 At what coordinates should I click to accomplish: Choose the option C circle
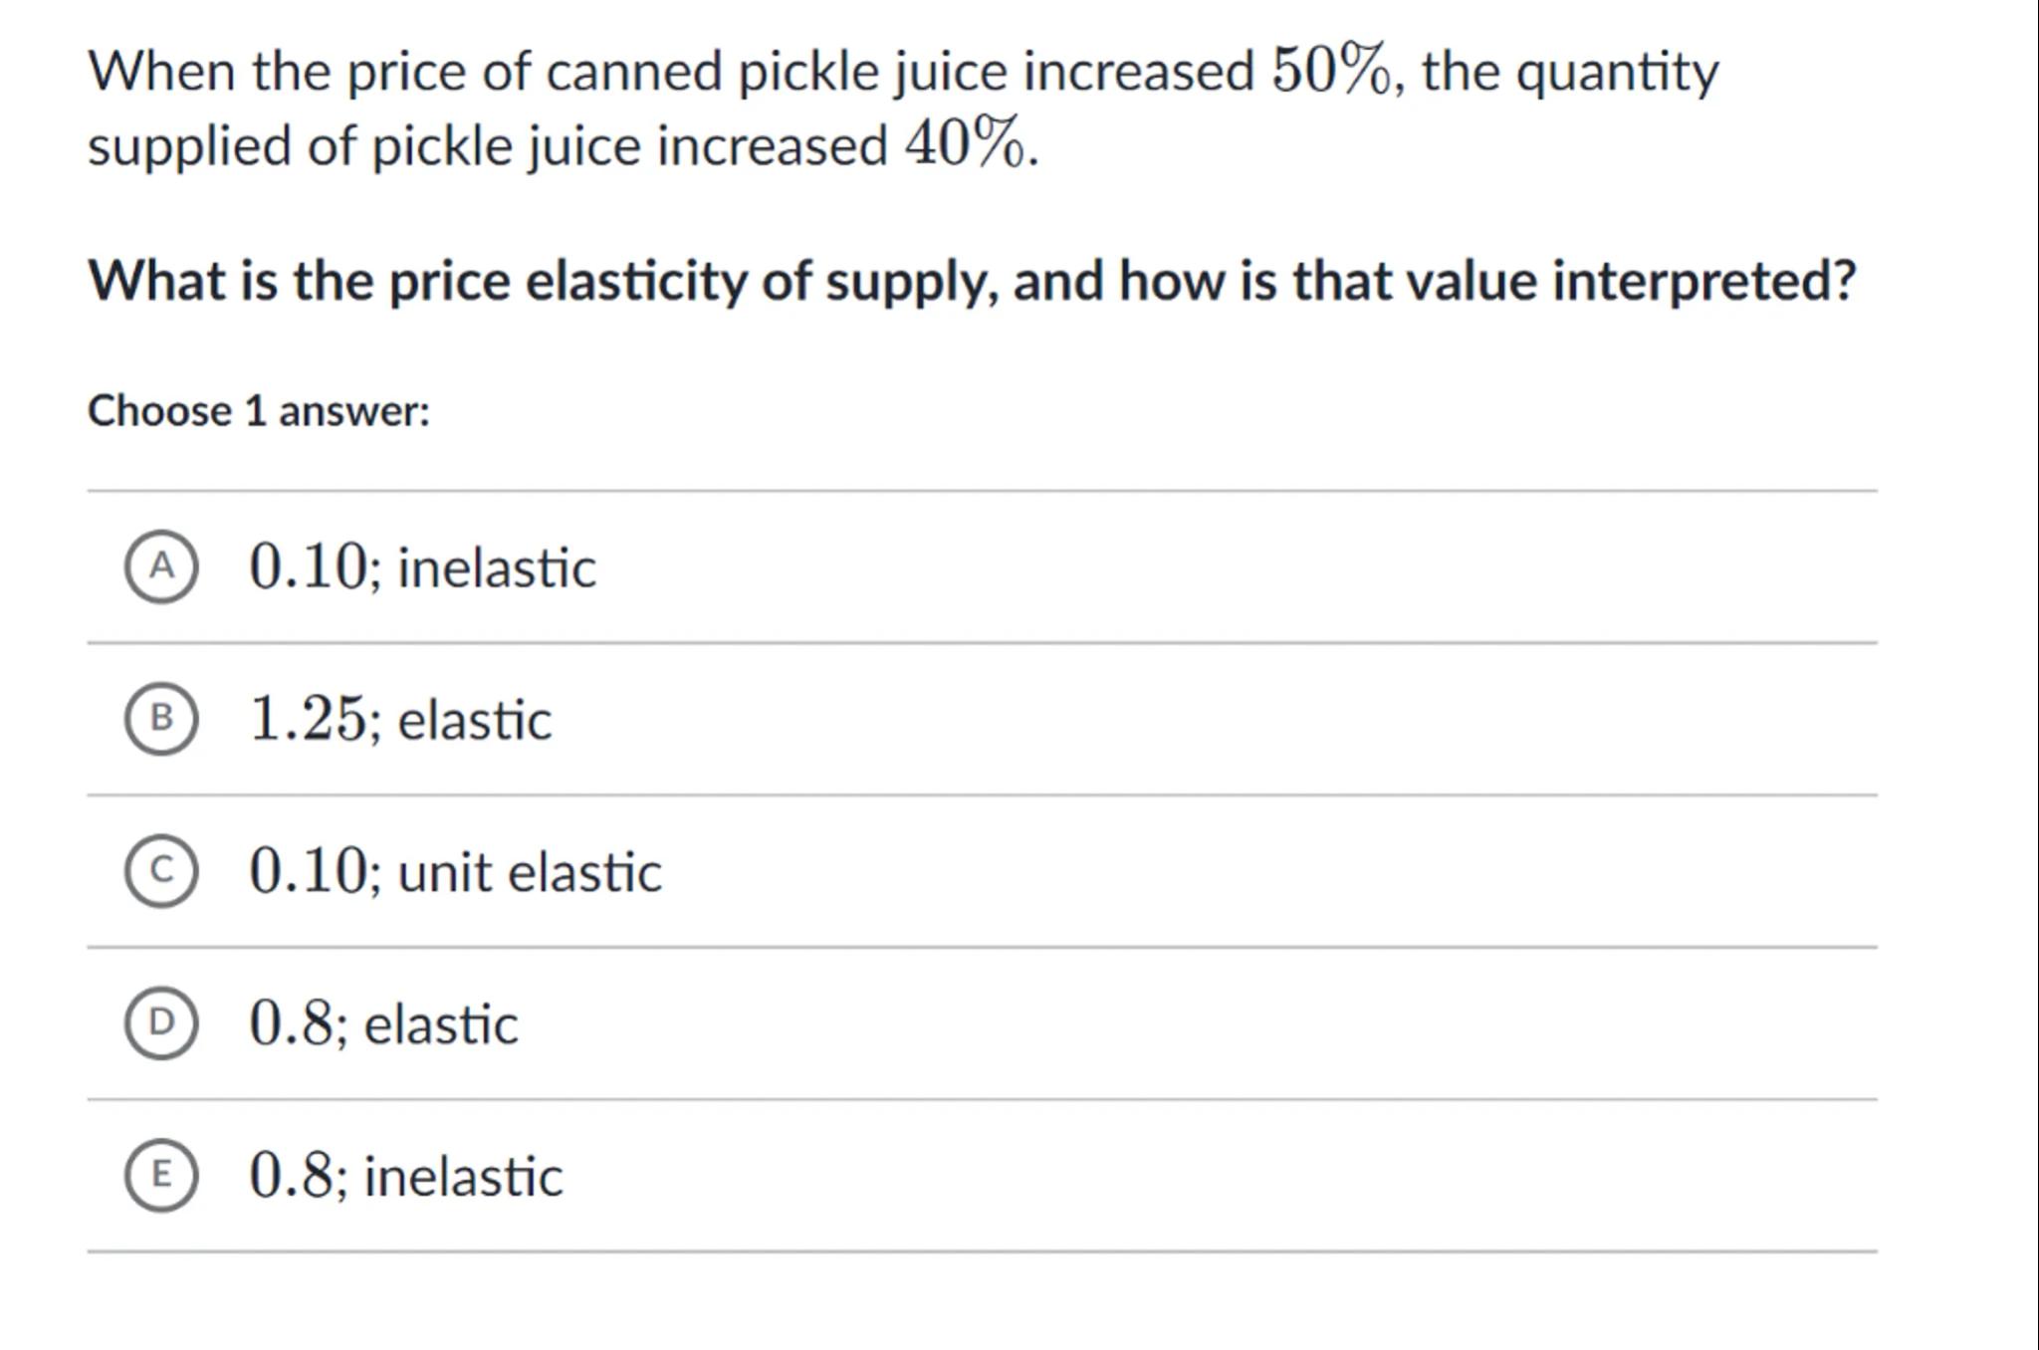coord(161,871)
